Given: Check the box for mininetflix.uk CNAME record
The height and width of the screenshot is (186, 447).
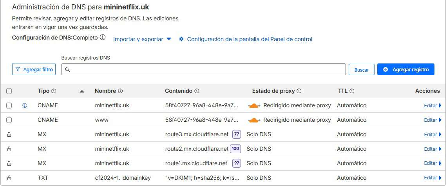Looking at the screenshot, I should tap(9, 105).
